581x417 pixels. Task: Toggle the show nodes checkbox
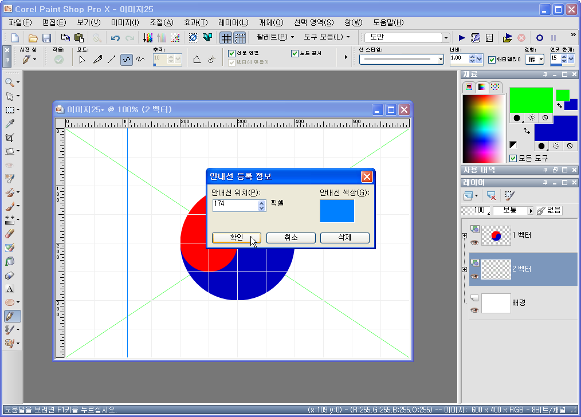tap(295, 53)
